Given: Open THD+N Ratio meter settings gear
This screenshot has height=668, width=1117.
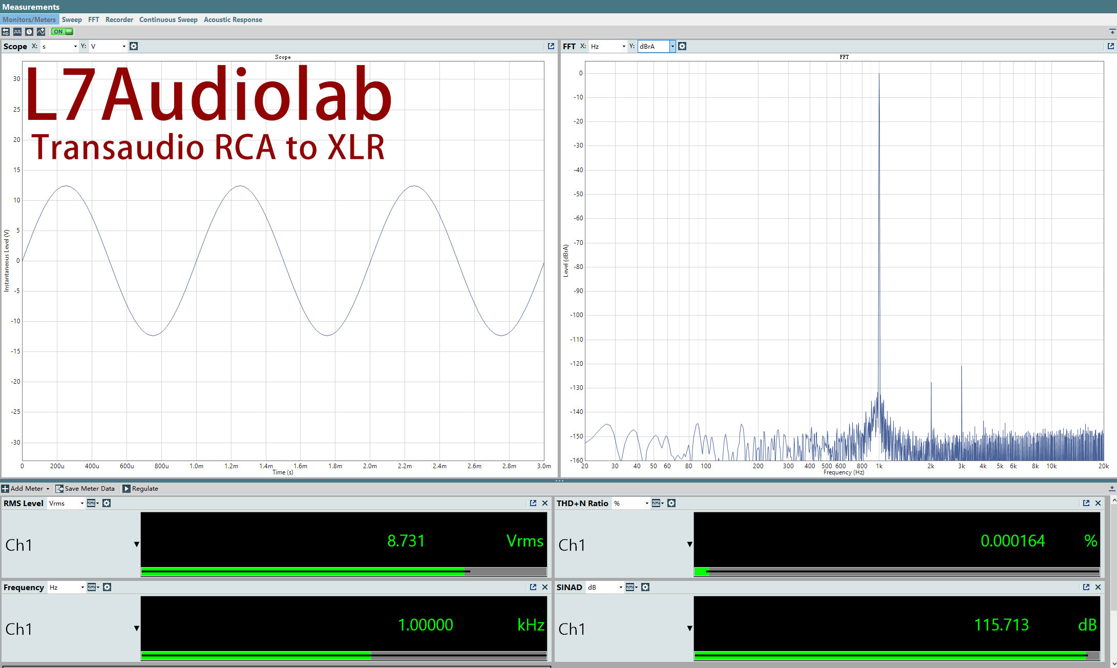Looking at the screenshot, I should click(671, 503).
